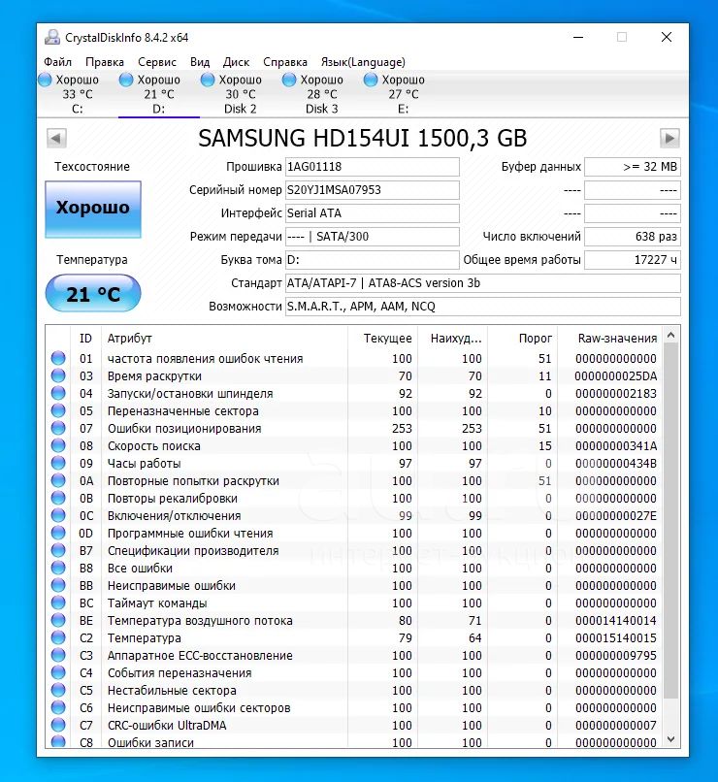Click status icon for C6 Неисправимые ошибки секторов
The width and height of the screenshot is (718, 782).
[x=58, y=707]
